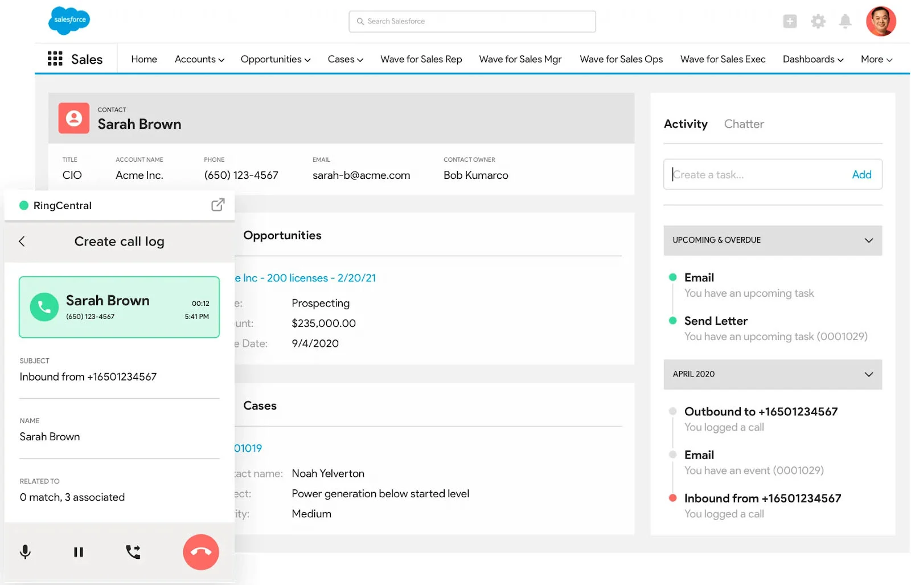Click the Cases section heading
911x585 pixels.
pyautogui.click(x=260, y=406)
